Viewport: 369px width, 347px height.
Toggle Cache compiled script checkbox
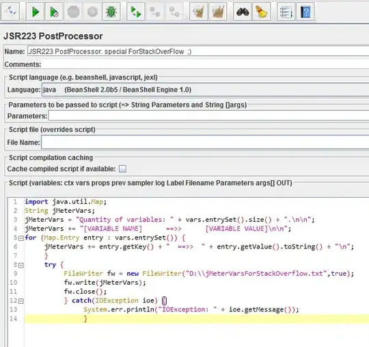click(x=122, y=169)
